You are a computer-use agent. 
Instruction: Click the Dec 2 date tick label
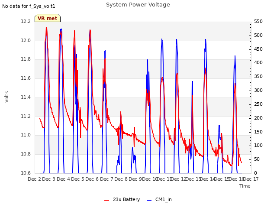tap(35, 179)
